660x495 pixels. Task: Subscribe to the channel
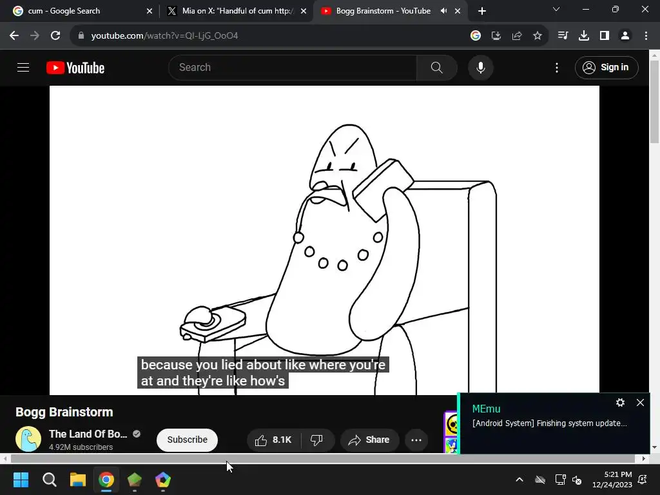click(188, 440)
